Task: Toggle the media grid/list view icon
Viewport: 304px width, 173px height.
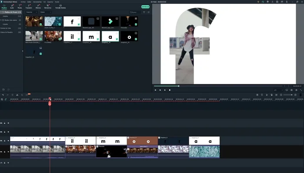Action: (149, 12)
